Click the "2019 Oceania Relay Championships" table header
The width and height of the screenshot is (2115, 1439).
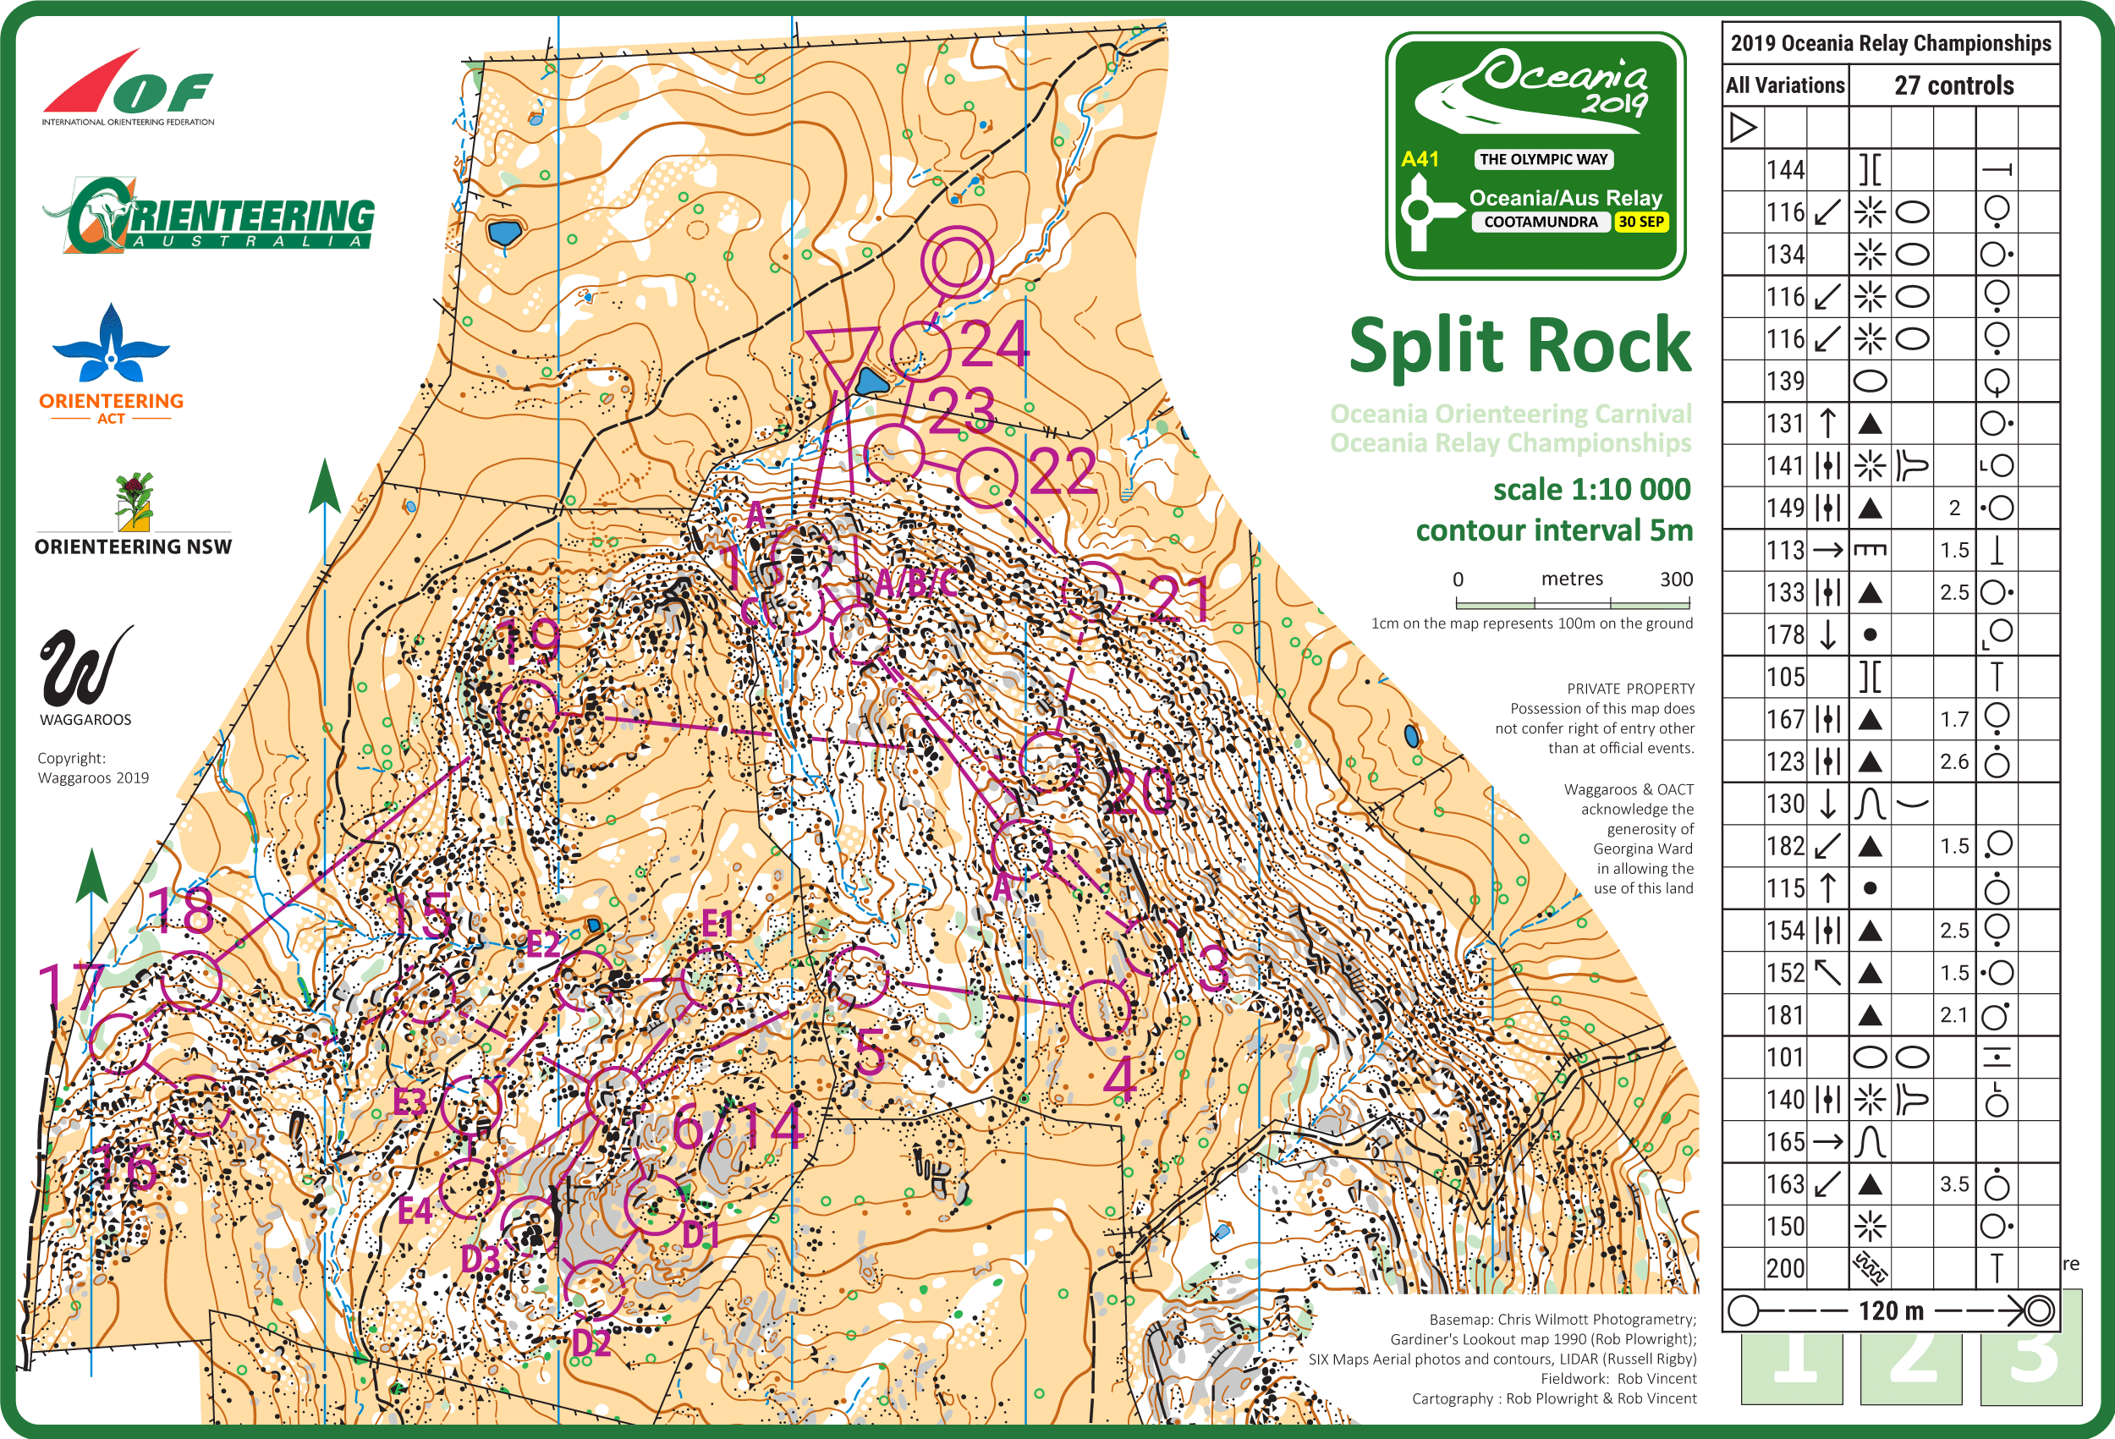click(x=1890, y=43)
